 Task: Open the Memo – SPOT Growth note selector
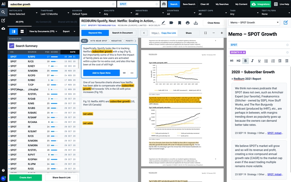tap(254, 23)
